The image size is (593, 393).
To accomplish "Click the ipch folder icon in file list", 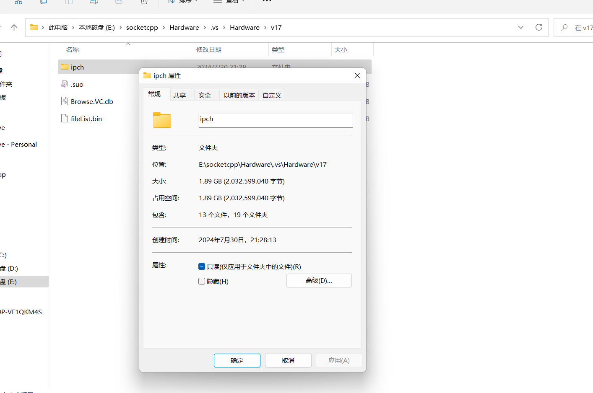I will (x=65, y=67).
